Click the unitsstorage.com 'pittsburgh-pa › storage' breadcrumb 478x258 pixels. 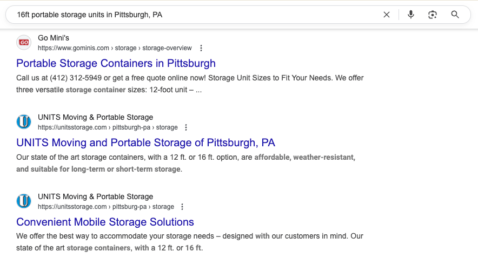(x=108, y=127)
